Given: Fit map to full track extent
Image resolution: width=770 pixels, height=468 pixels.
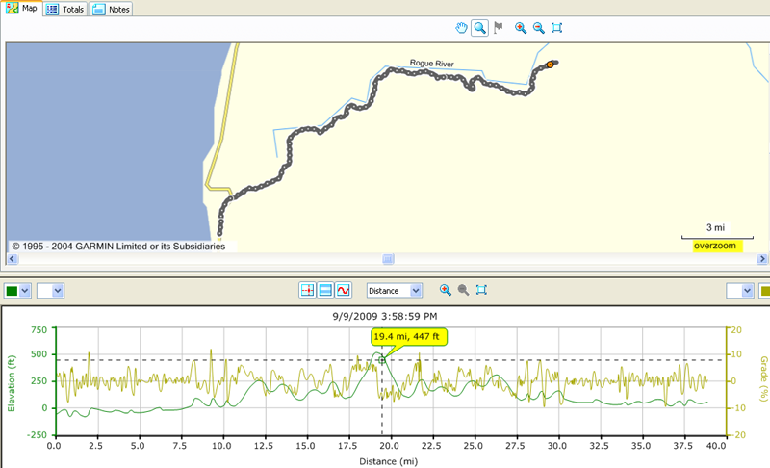Looking at the screenshot, I should (556, 28).
